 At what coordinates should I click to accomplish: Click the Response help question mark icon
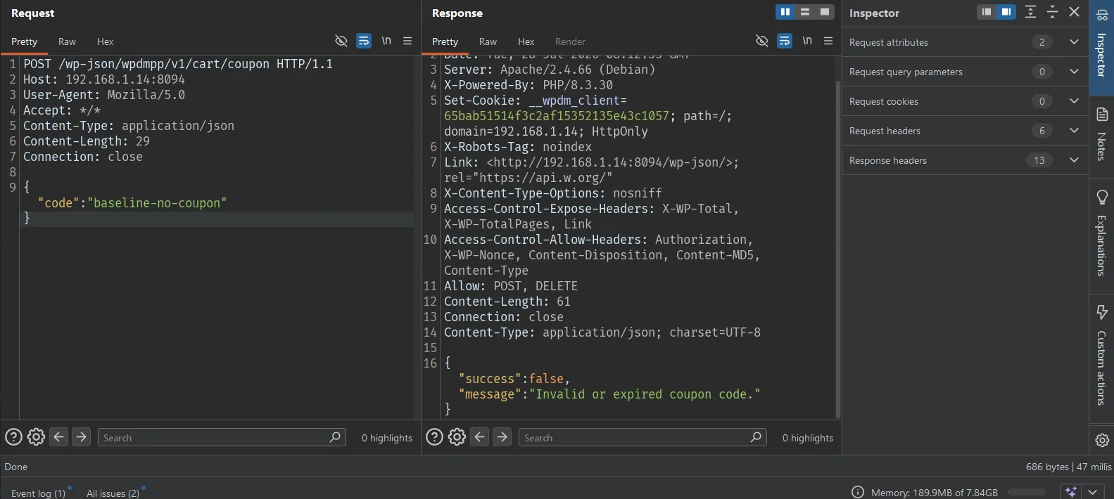[435, 437]
